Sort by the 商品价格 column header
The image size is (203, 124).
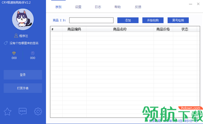(x=163, y=29)
